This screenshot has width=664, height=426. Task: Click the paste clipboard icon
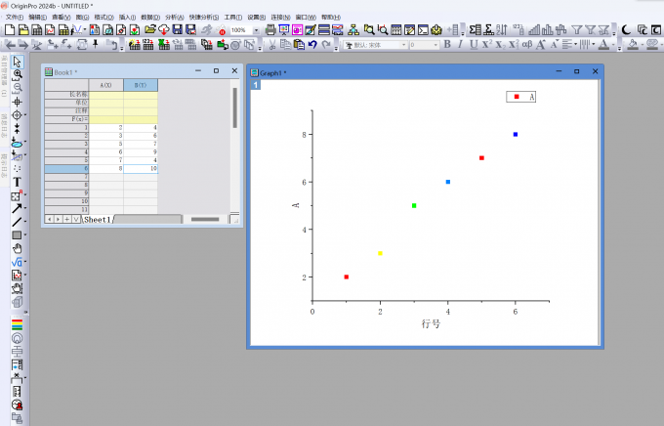click(x=299, y=44)
